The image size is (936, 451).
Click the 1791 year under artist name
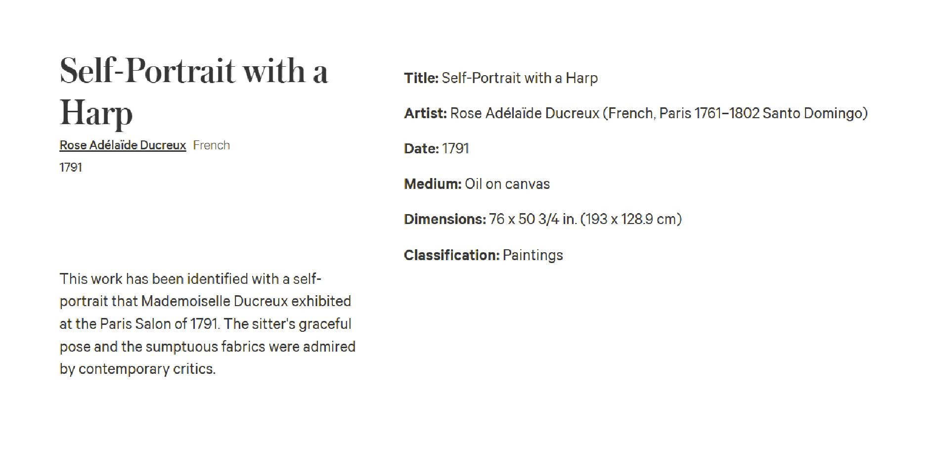click(71, 168)
